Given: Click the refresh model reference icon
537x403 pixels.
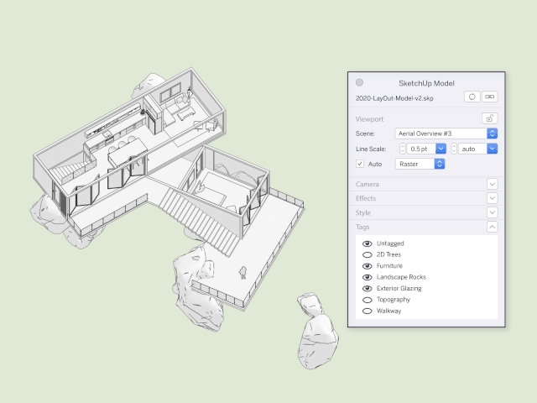Looking at the screenshot, I should (472, 97).
